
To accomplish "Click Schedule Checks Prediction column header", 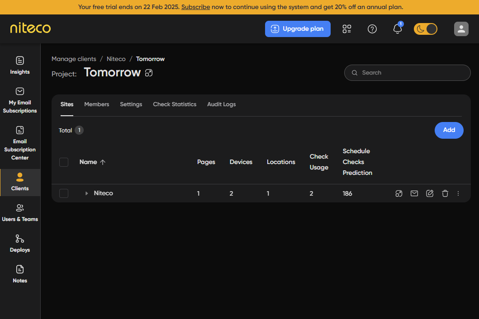I will [x=357, y=162].
